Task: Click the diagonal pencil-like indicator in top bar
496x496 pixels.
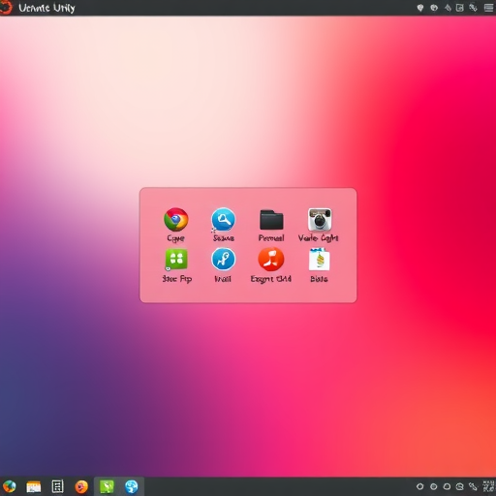Action: (448, 8)
